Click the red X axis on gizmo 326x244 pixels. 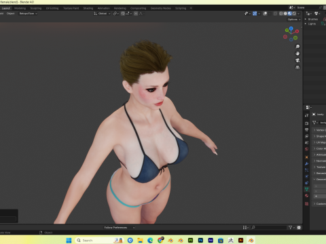pyautogui.click(x=297, y=31)
